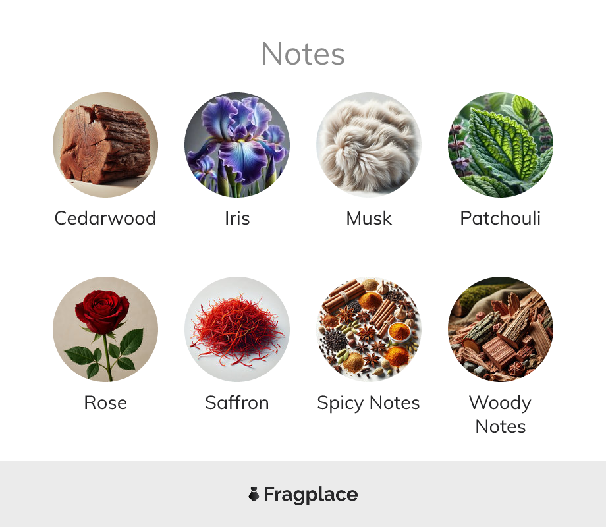This screenshot has width=606, height=527.
Task: Click the green Patchouli leaf image
Action: click(x=501, y=145)
